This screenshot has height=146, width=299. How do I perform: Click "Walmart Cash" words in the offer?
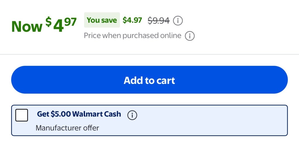[97, 114]
